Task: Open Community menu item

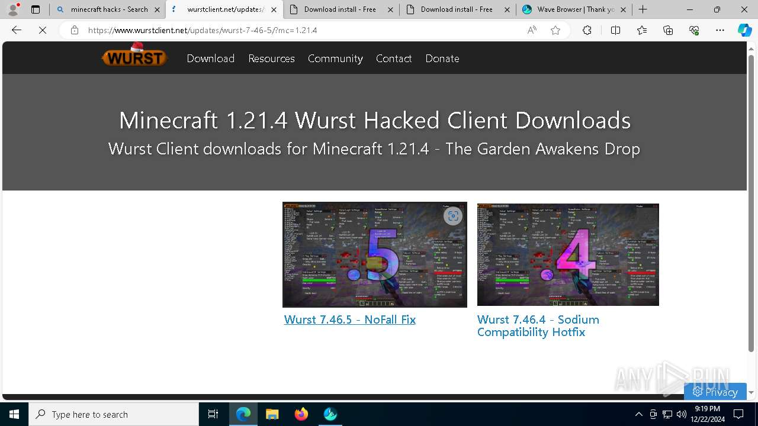Action: [x=335, y=59]
